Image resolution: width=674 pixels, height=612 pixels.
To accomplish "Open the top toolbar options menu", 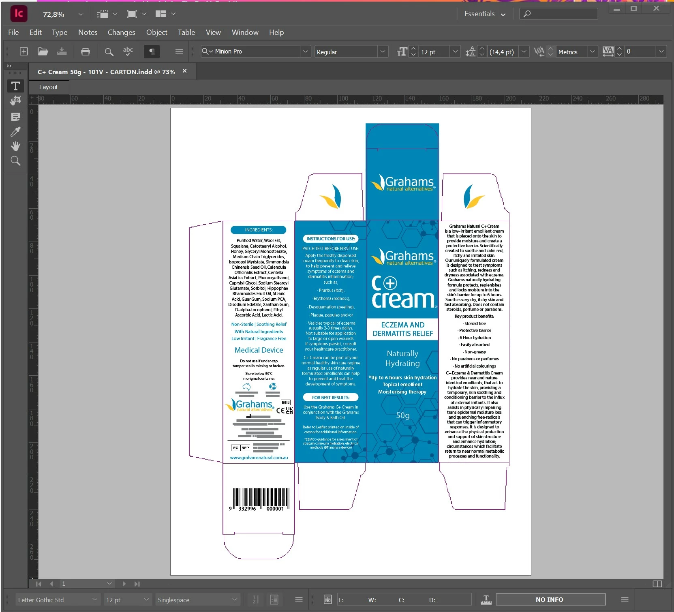I will tap(179, 51).
